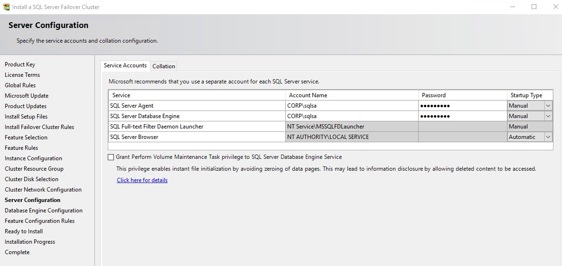Select the License Terms step

click(22, 75)
